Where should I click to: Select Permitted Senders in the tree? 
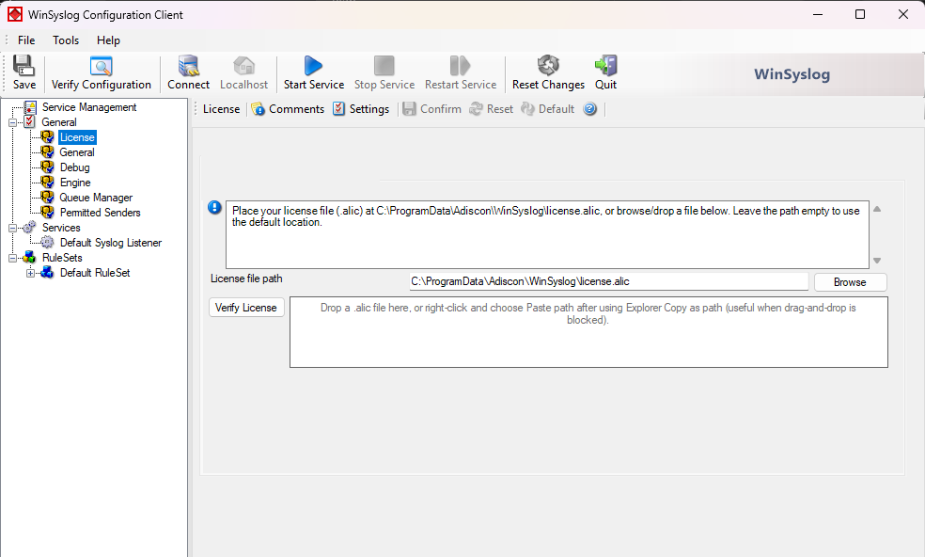click(x=100, y=213)
